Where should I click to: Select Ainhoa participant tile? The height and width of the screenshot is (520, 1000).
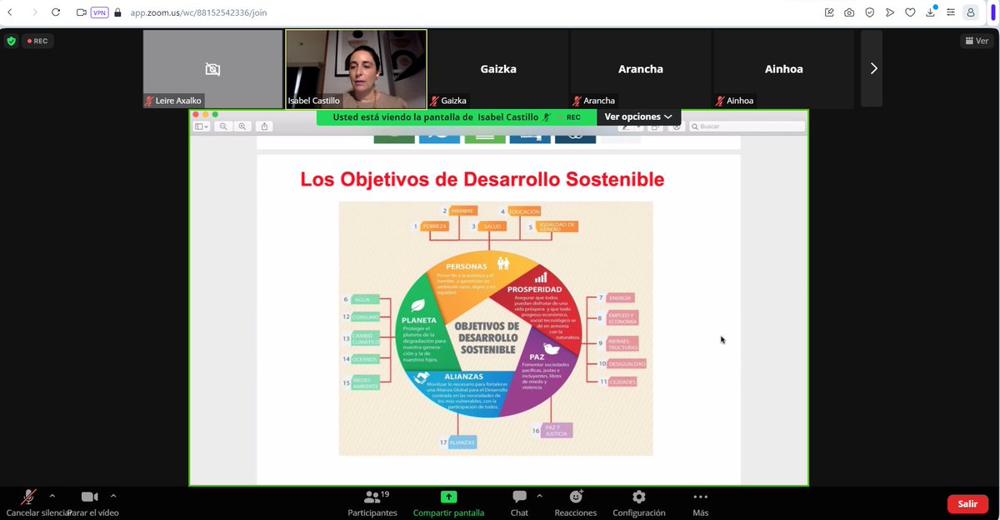click(x=783, y=69)
